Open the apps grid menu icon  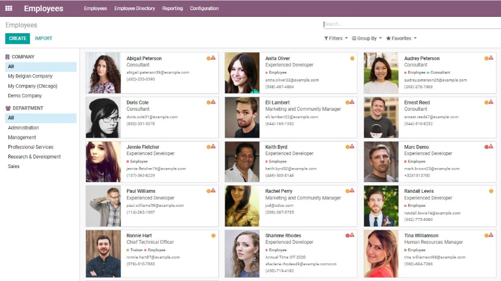[x=8, y=8]
